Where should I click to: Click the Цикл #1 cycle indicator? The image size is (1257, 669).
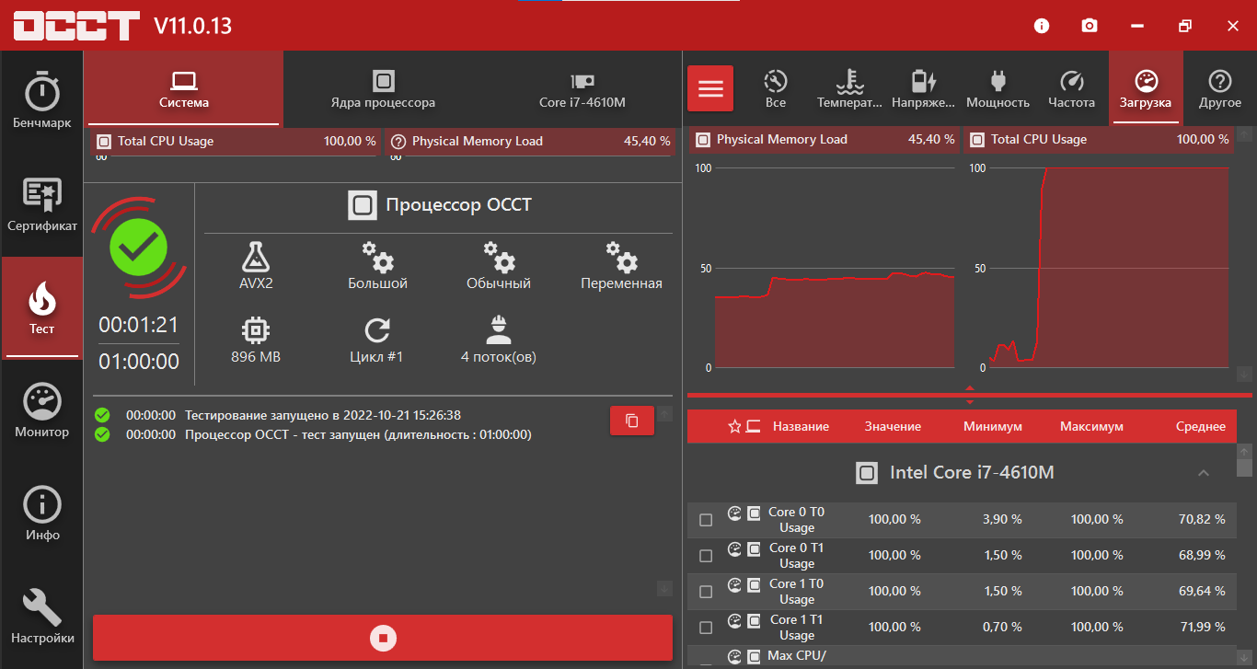(376, 340)
